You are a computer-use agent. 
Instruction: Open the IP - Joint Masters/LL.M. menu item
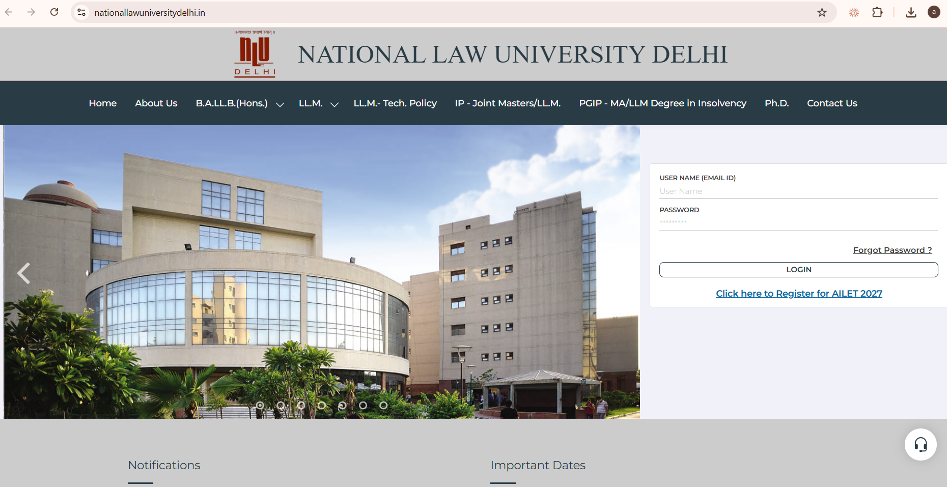click(x=508, y=103)
